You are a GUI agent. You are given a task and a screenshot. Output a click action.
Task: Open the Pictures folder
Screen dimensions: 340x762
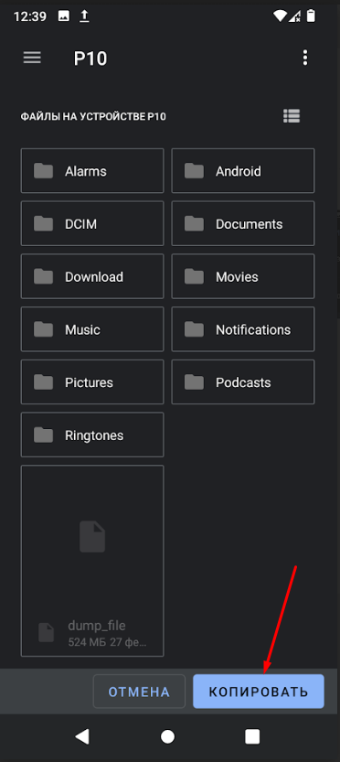(92, 382)
